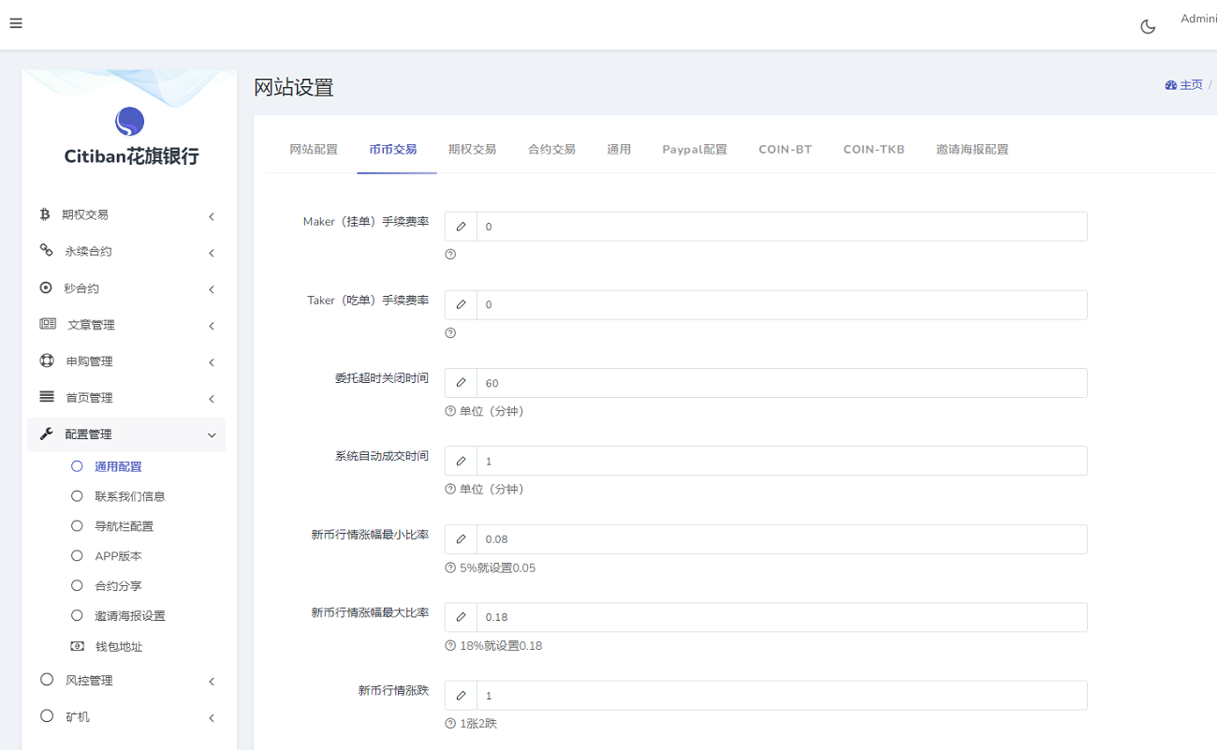Go to 主页 breadcrumb link

1191,85
